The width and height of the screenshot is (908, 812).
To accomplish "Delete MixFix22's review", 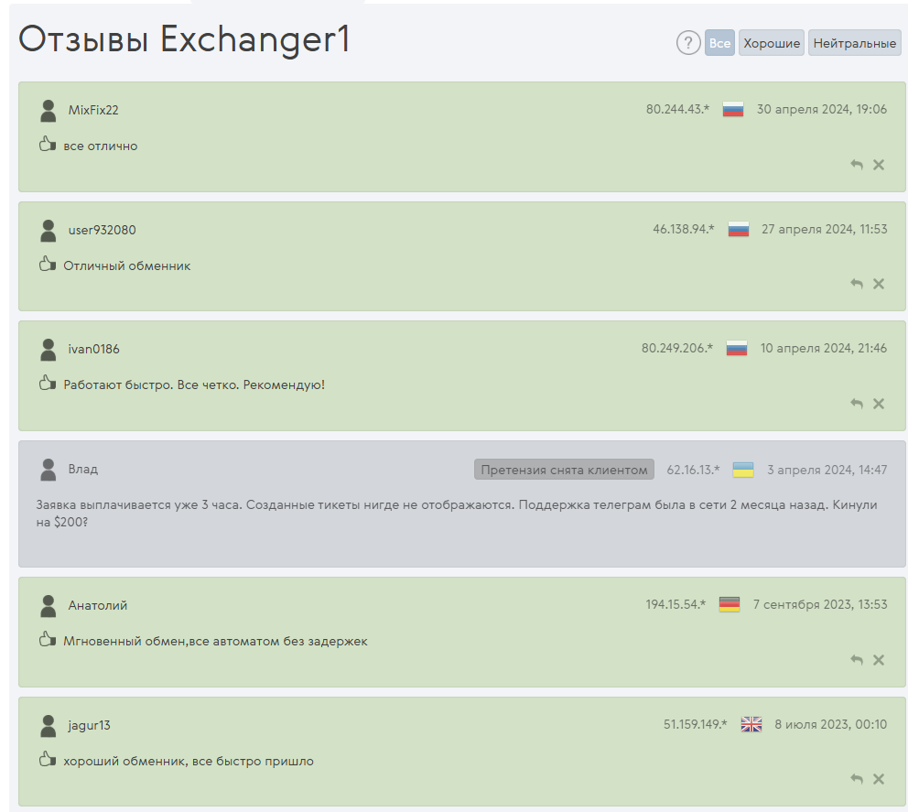I will point(879,165).
